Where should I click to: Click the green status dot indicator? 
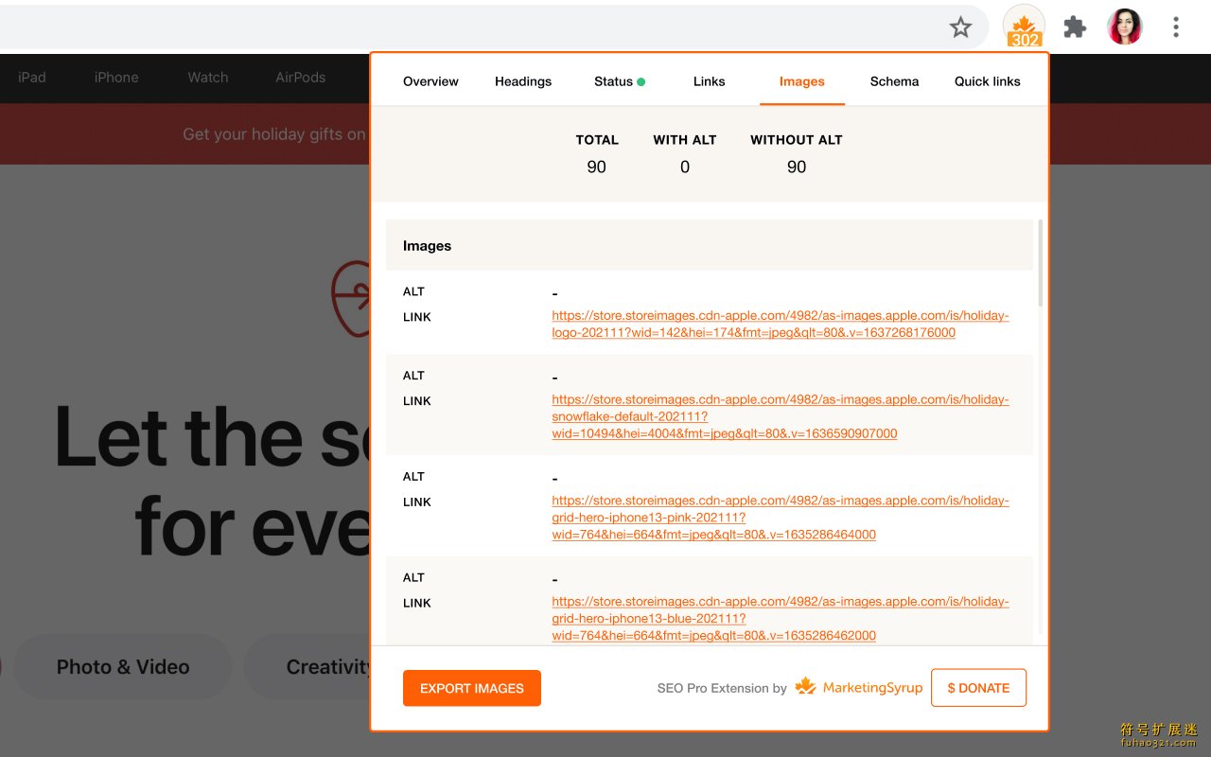[641, 81]
